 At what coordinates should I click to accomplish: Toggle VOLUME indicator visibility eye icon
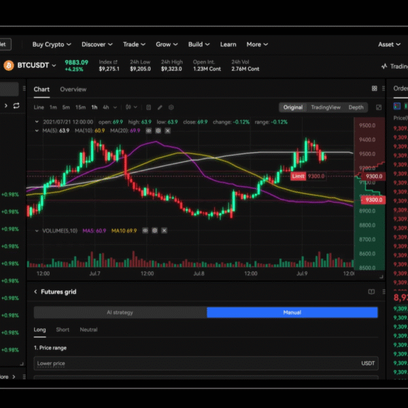coord(146,231)
